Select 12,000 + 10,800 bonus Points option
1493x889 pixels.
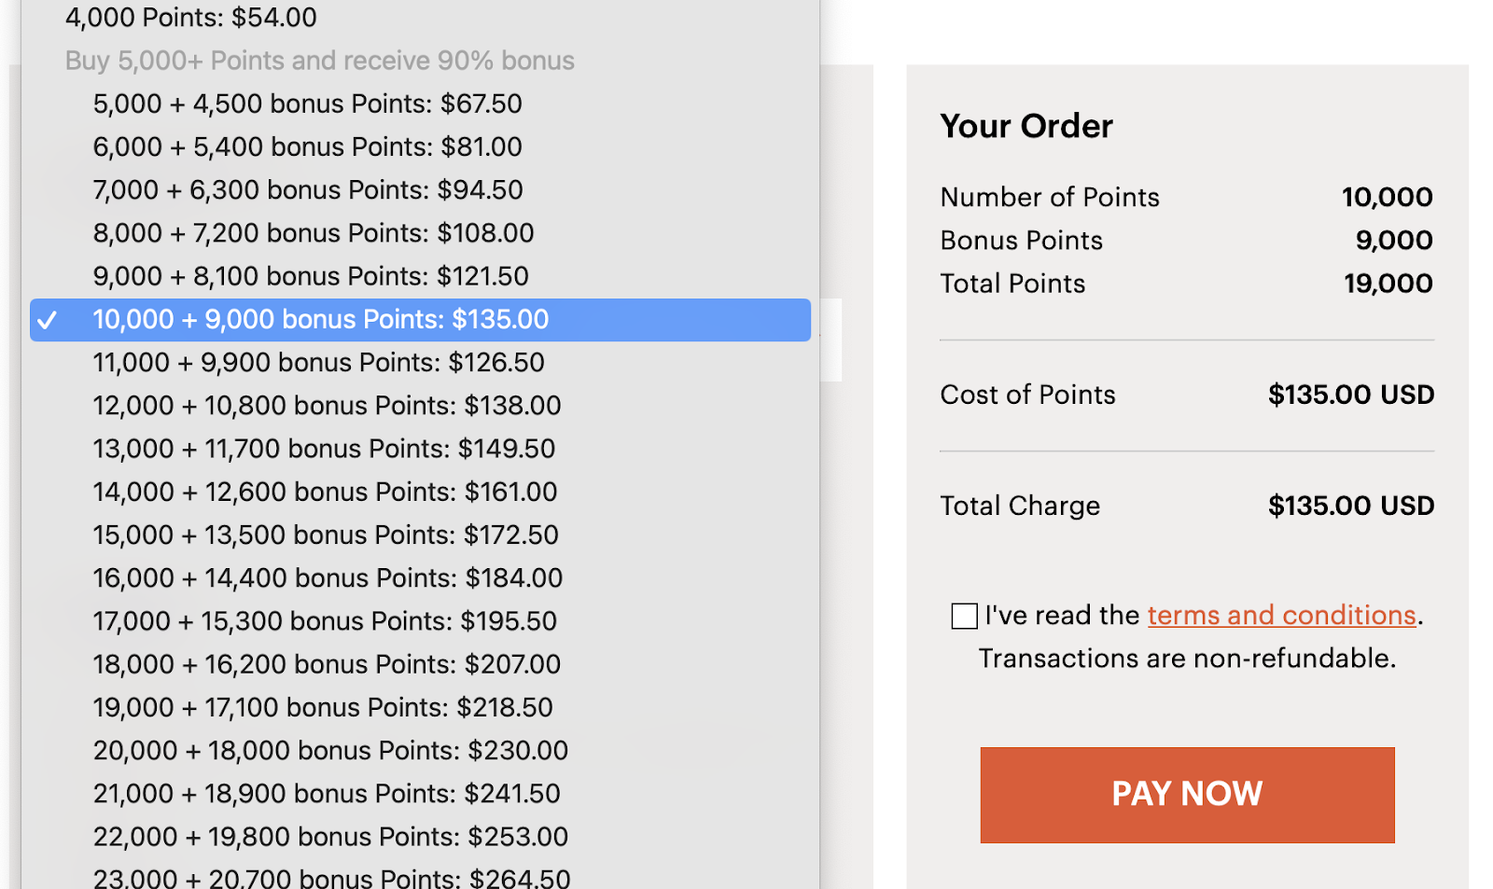tap(327, 406)
